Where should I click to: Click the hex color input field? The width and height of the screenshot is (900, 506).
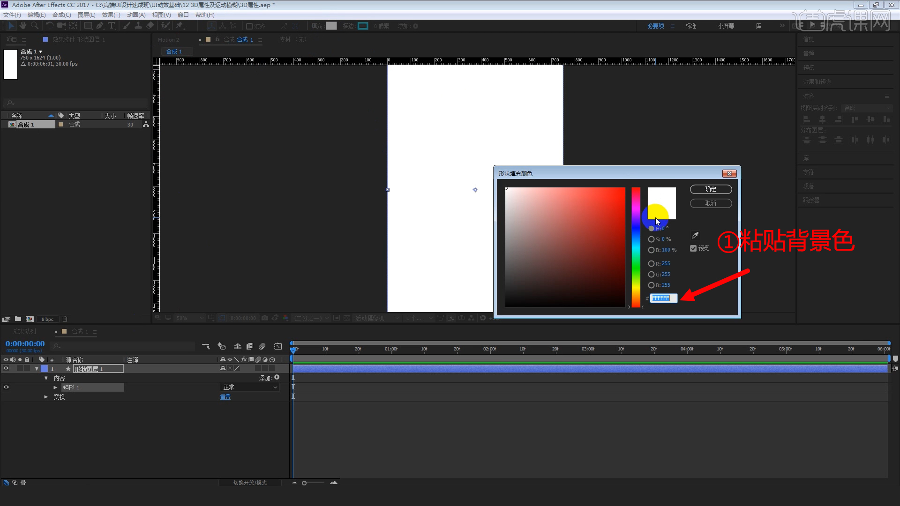[x=663, y=298]
